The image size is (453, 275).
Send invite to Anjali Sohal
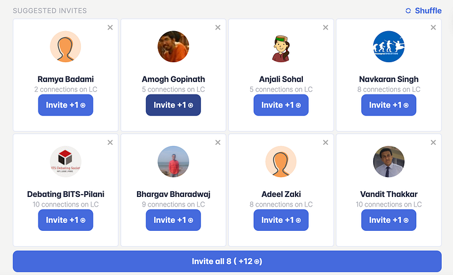pyautogui.click(x=281, y=105)
